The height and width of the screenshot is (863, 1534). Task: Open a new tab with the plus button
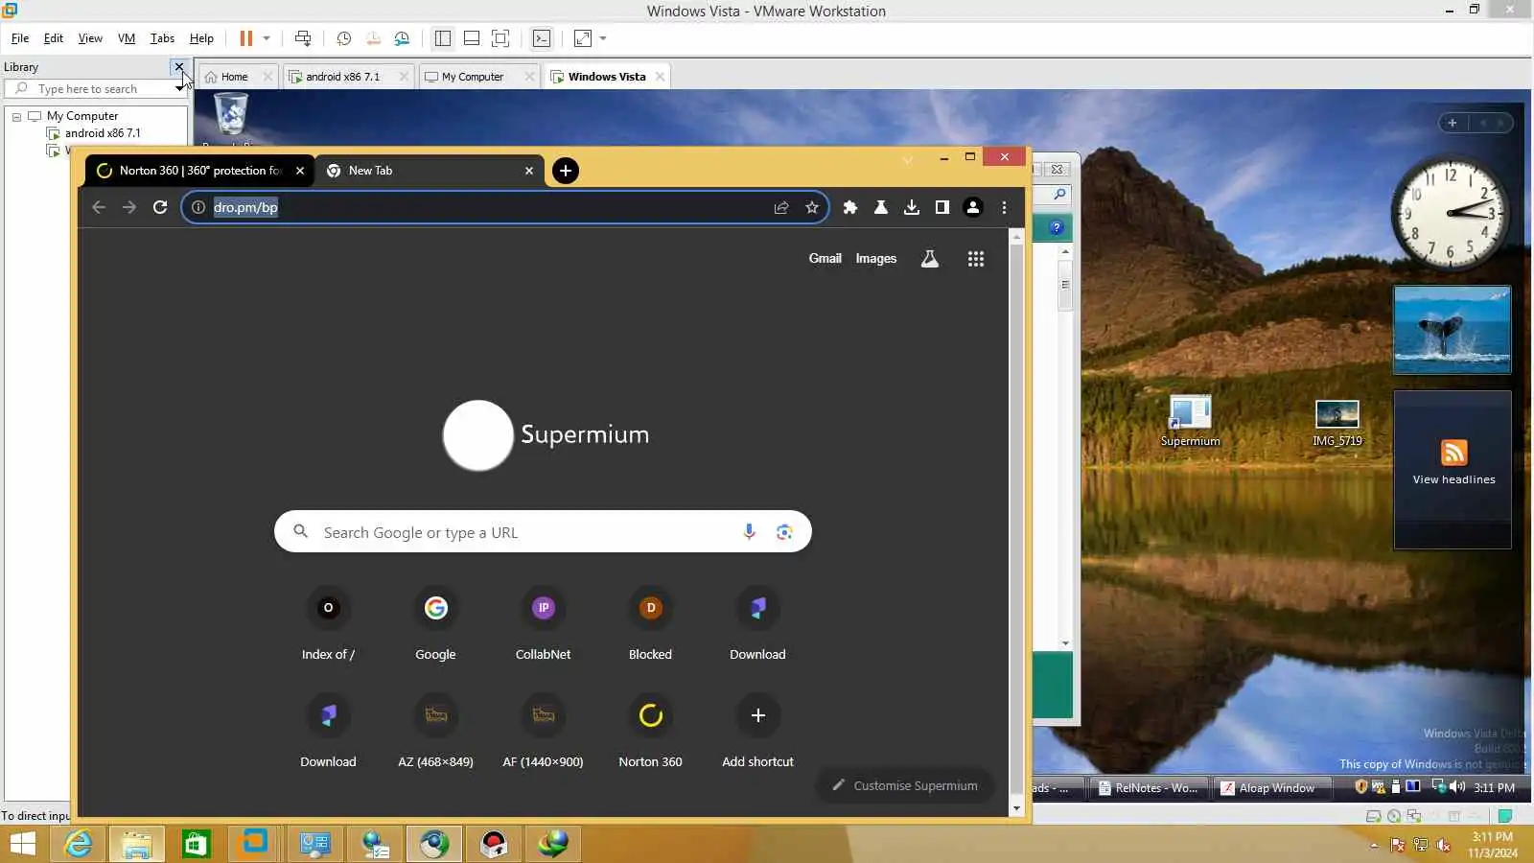pos(566,171)
